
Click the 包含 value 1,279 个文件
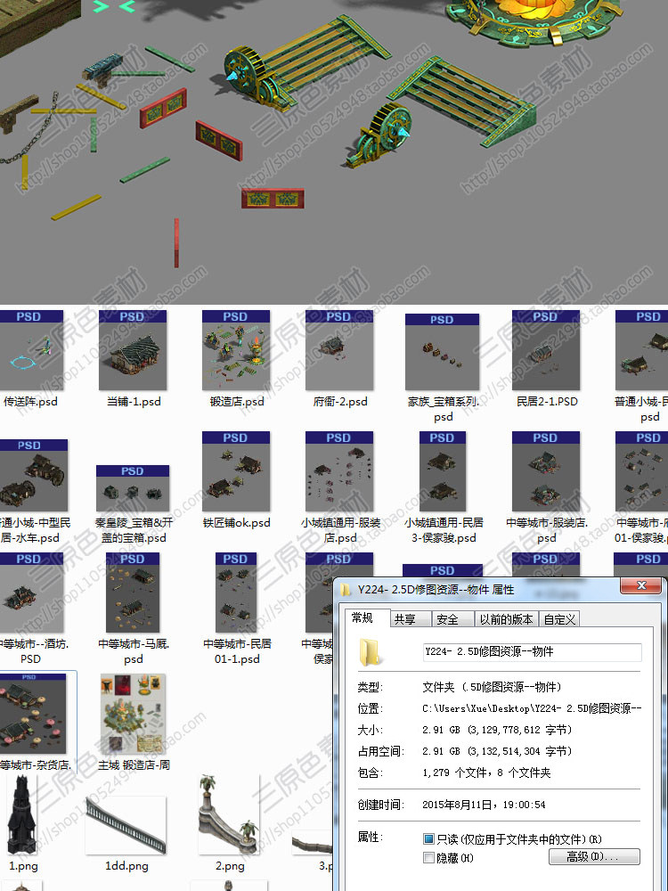486,772
